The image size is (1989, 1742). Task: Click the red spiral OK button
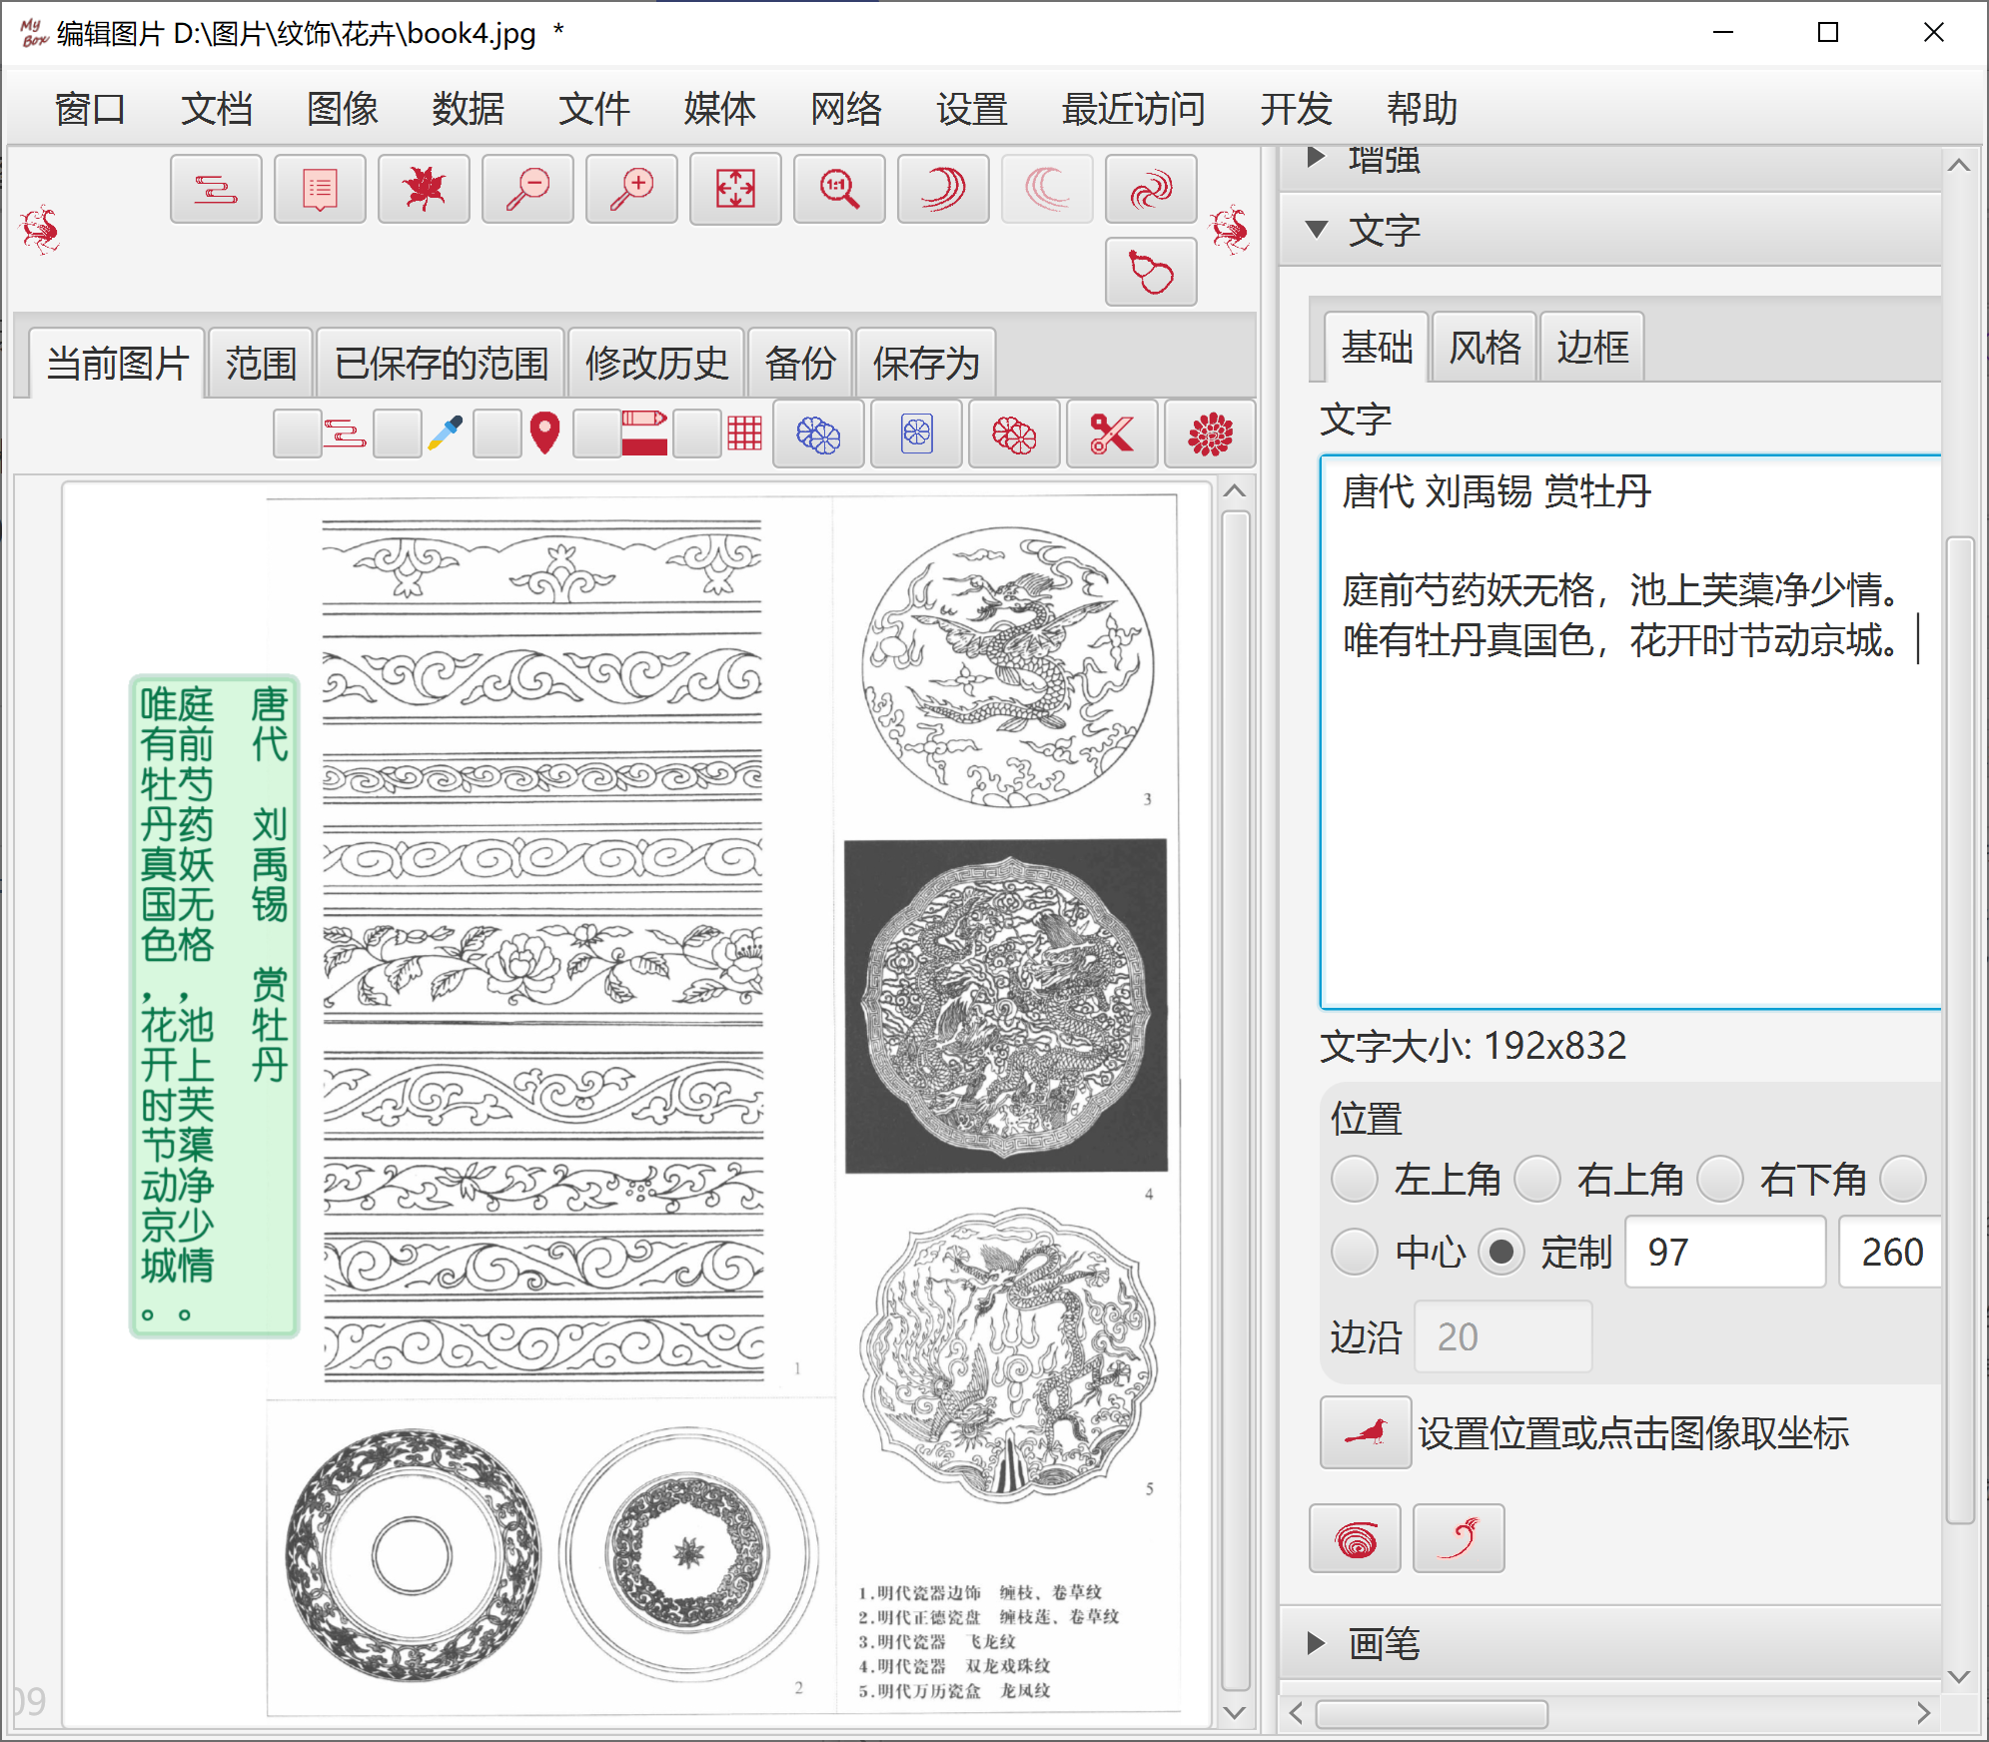pos(1355,1538)
